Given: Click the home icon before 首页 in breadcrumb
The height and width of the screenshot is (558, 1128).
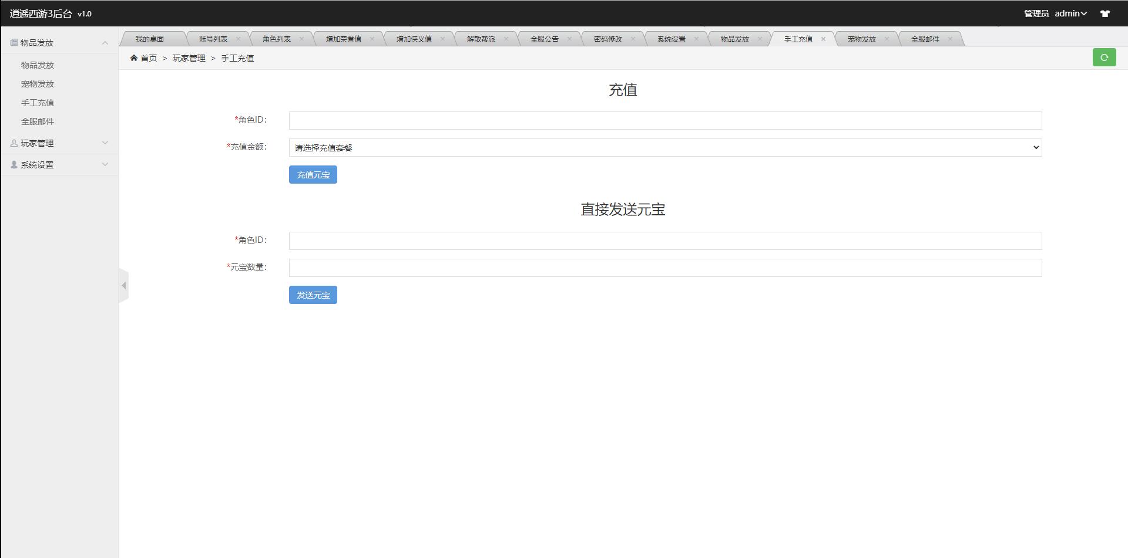Looking at the screenshot, I should [134, 58].
